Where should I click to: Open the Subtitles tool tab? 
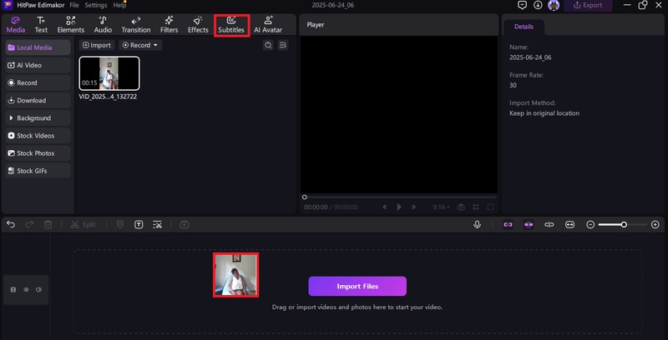click(x=231, y=24)
